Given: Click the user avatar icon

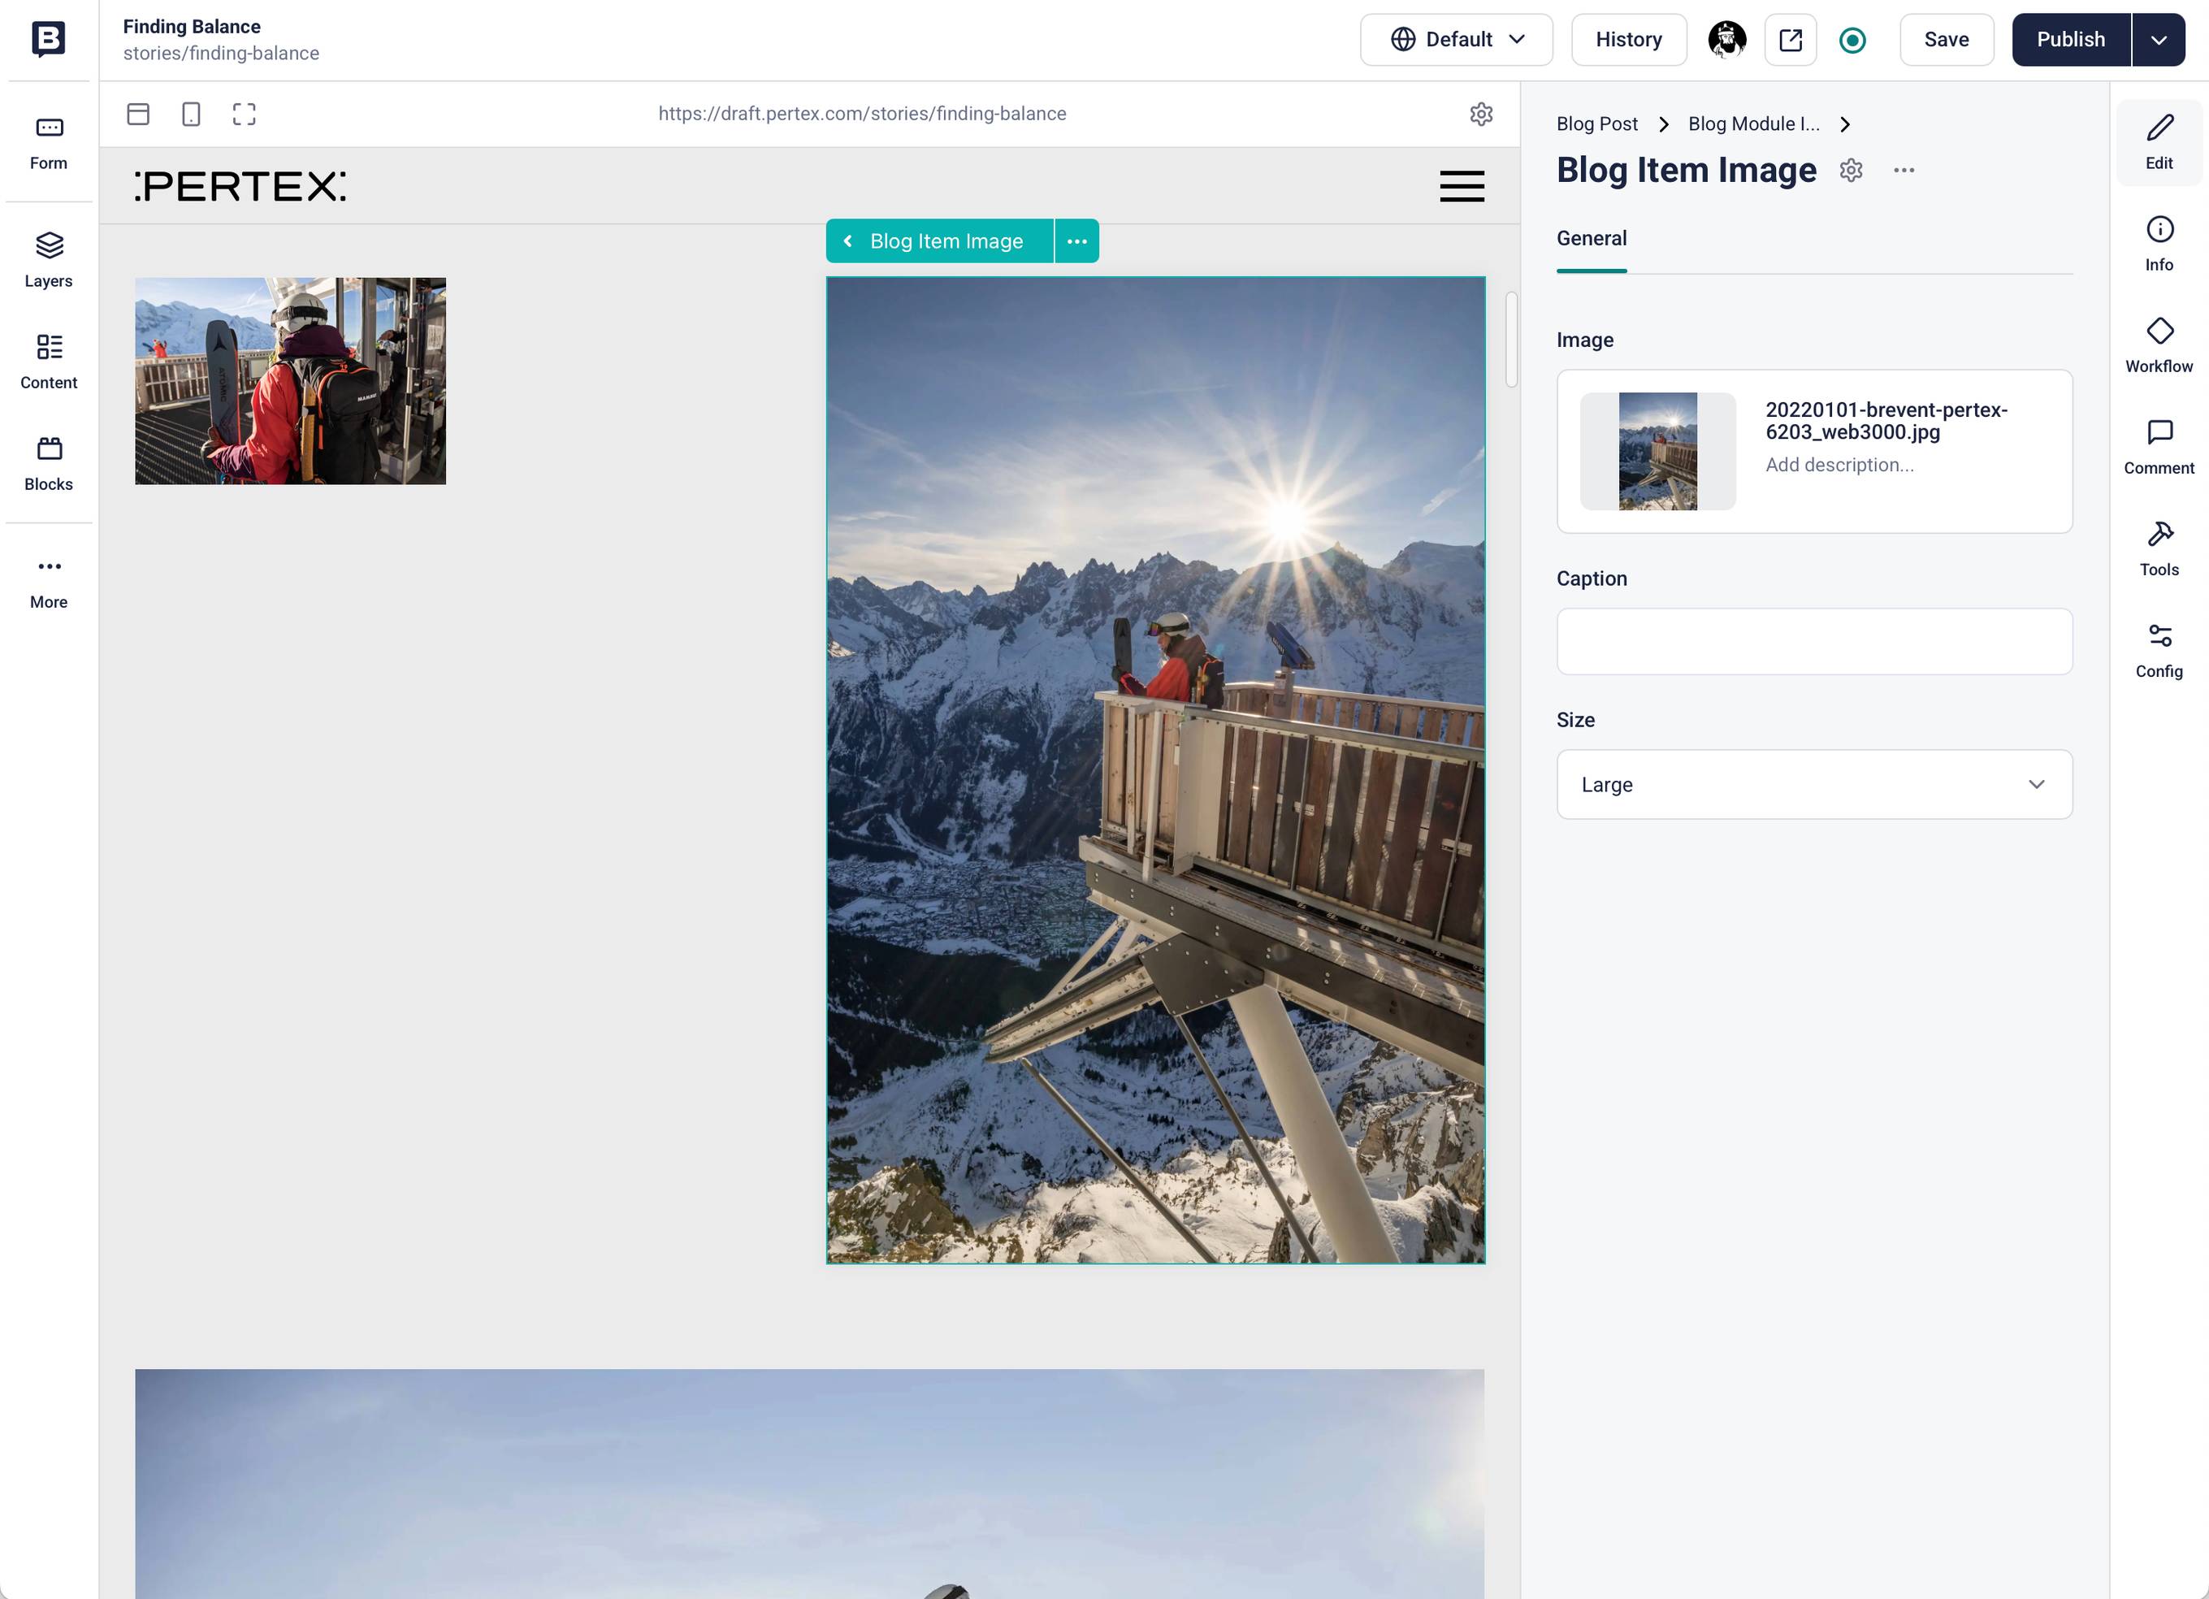Looking at the screenshot, I should coord(1727,40).
